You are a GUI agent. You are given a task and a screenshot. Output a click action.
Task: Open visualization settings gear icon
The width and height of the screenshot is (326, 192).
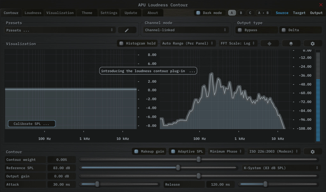pyautogui.click(x=312, y=44)
